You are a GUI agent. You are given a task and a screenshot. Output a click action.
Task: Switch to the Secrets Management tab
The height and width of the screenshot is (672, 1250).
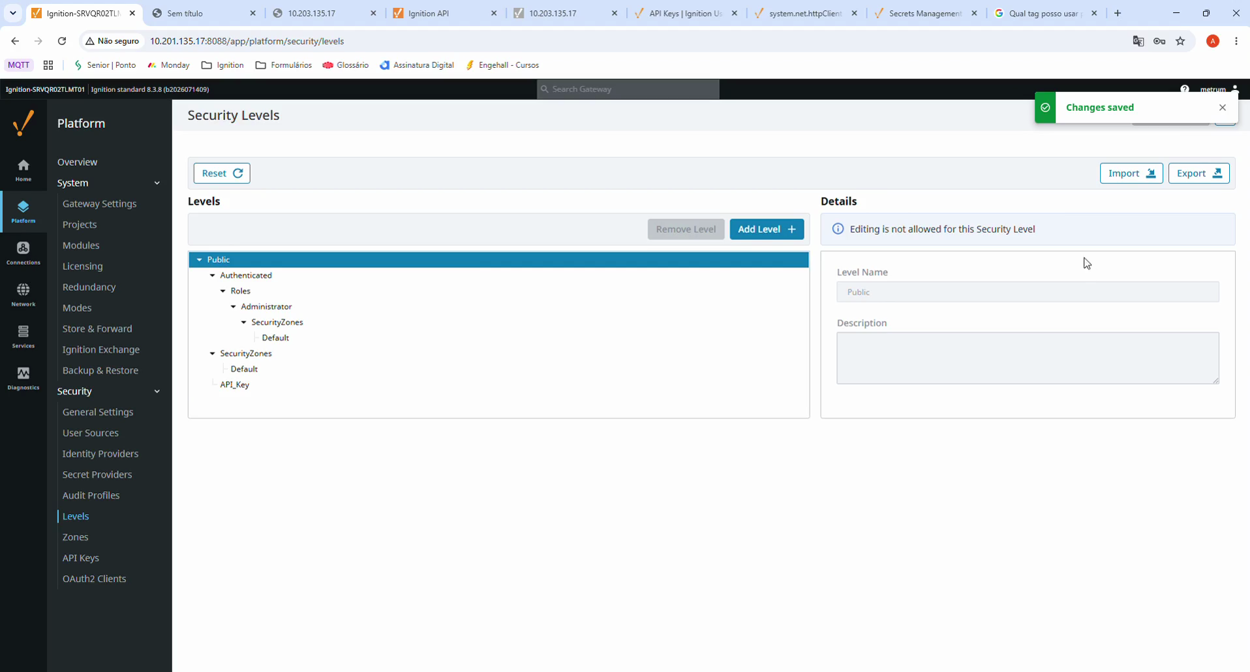coord(925,13)
